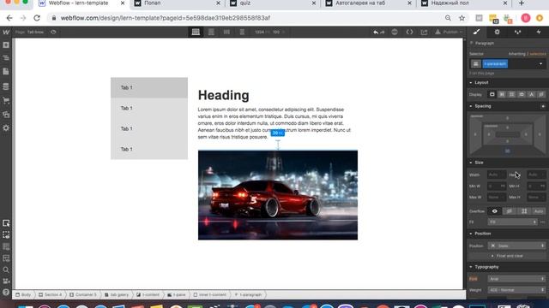
Task: Undo the last action
Action: click(376, 33)
